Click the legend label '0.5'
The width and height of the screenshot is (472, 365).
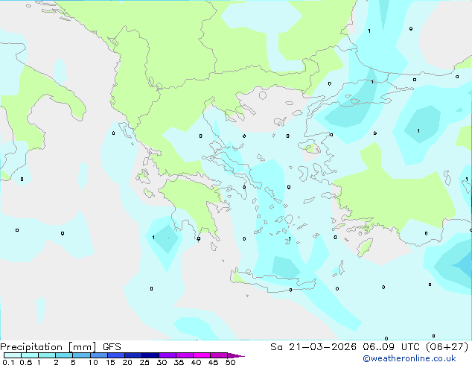[x=26, y=362]
